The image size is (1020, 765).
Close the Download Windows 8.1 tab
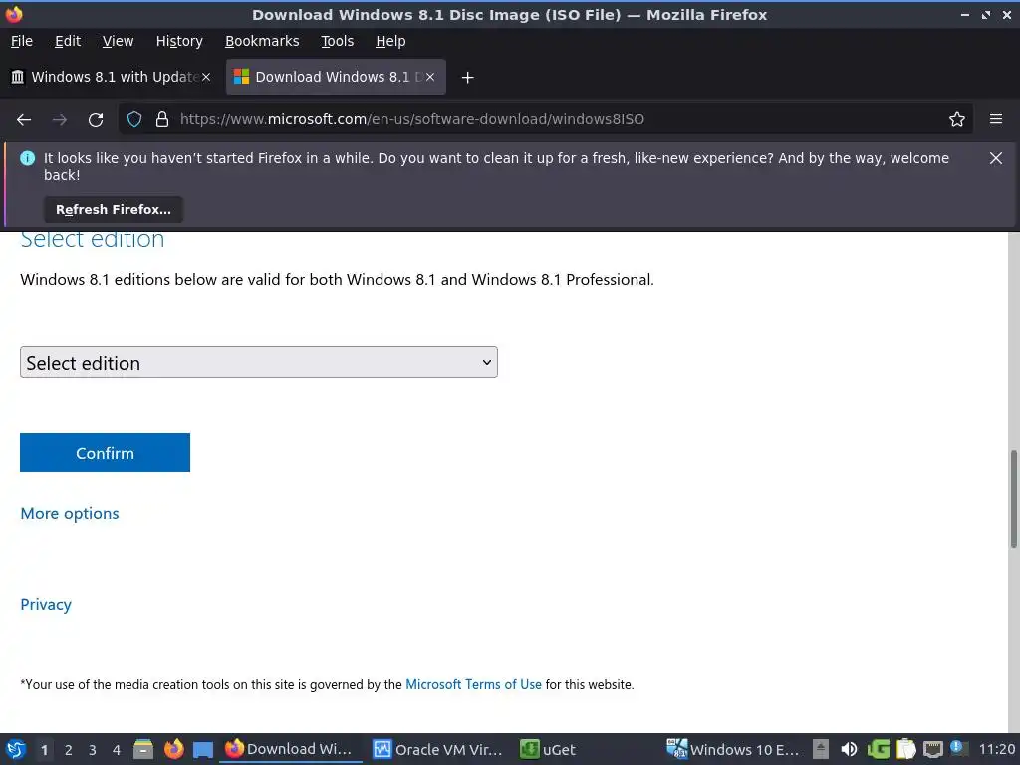point(430,77)
